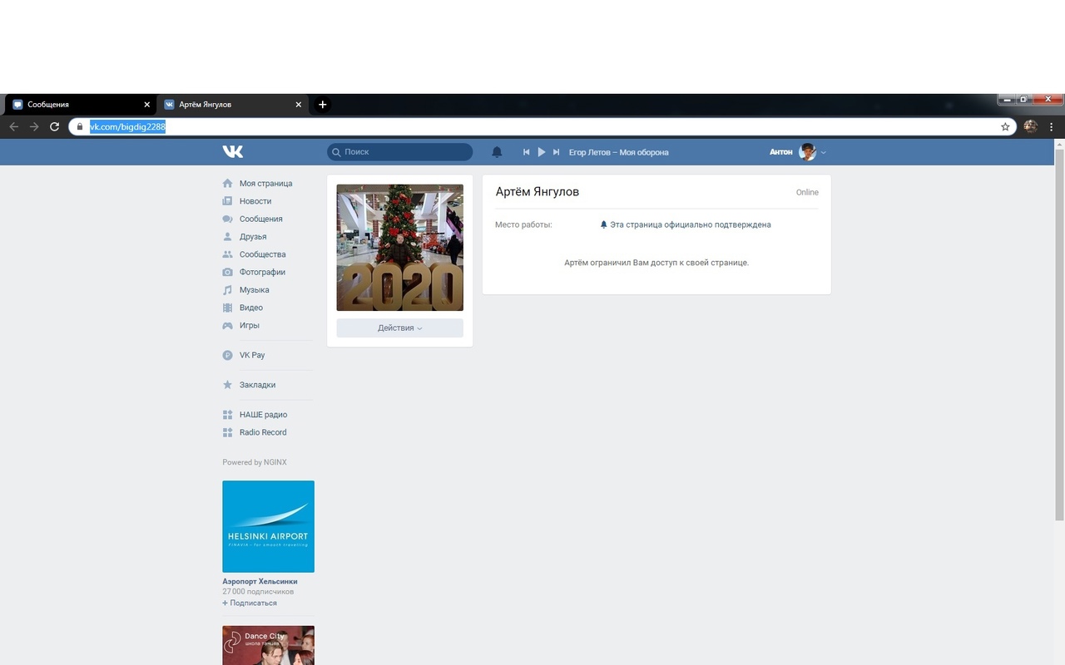Go to Моя страница in sidebar

[x=265, y=184]
